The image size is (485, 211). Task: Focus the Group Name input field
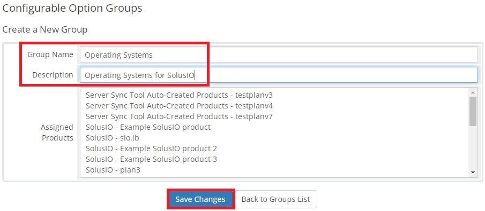coord(279,55)
